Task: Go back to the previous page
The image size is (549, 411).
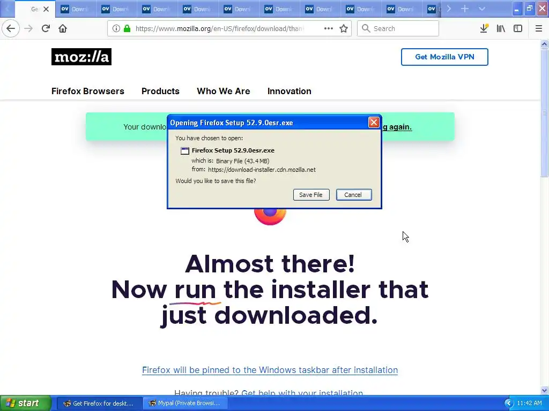Action: (11, 29)
